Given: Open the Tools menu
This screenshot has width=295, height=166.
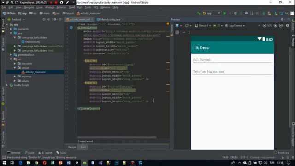Looking at the screenshot, I should 88,7.
